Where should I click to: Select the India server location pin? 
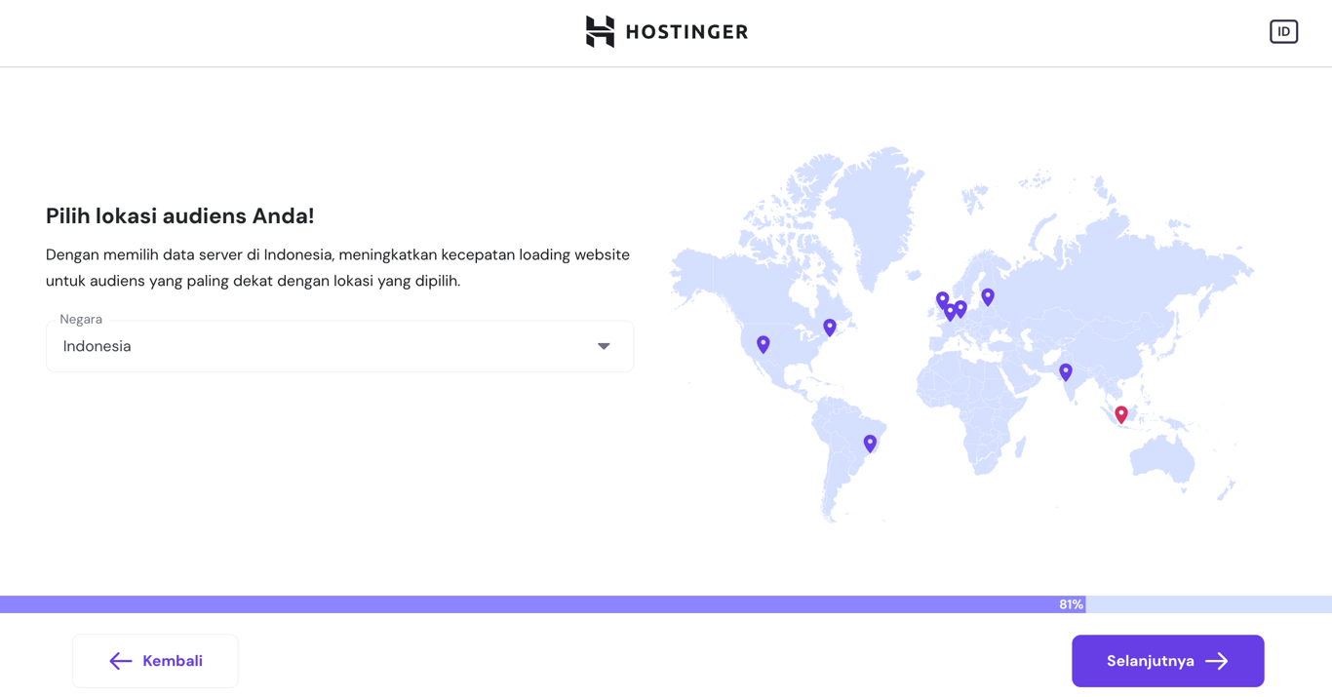click(1065, 371)
